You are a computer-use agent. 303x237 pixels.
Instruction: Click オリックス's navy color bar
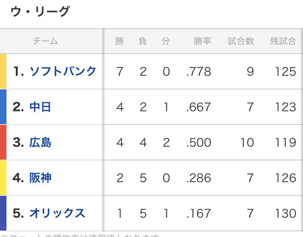point(3,213)
